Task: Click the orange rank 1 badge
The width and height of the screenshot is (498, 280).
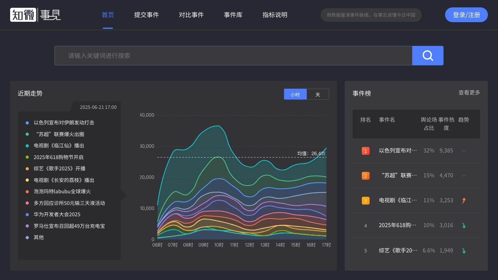Action: pyautogui.click(x=365, y=151)
